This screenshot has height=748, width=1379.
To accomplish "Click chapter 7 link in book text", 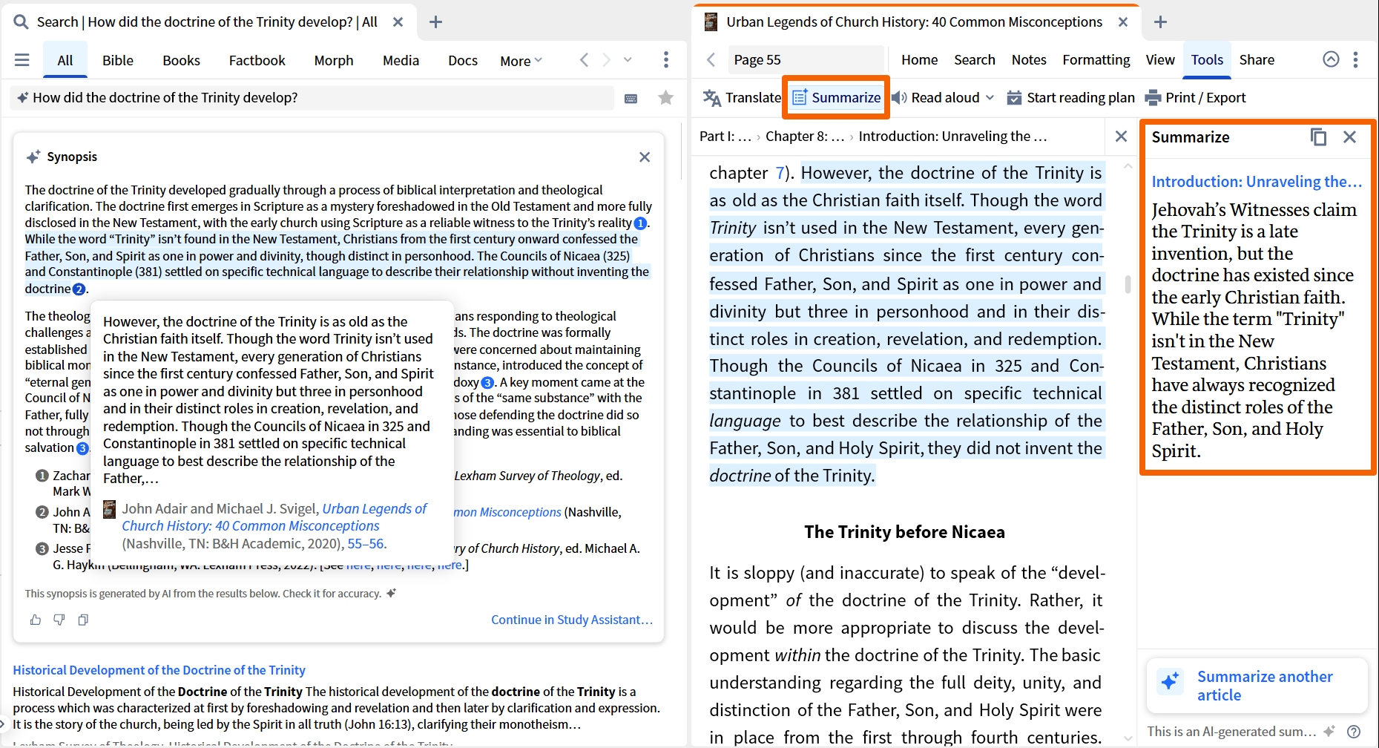I will pos(780,173).
